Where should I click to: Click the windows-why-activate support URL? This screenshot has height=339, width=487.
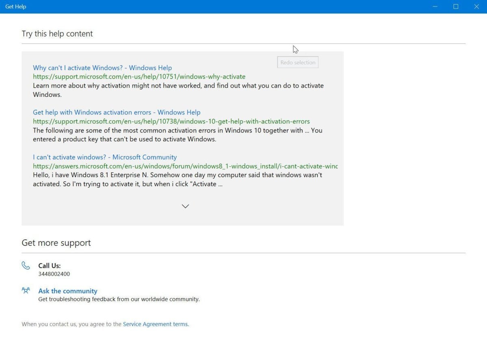(139, 77)
